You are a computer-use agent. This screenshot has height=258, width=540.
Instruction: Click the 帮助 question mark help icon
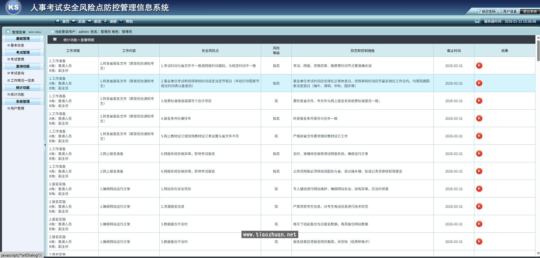(121, 21)
